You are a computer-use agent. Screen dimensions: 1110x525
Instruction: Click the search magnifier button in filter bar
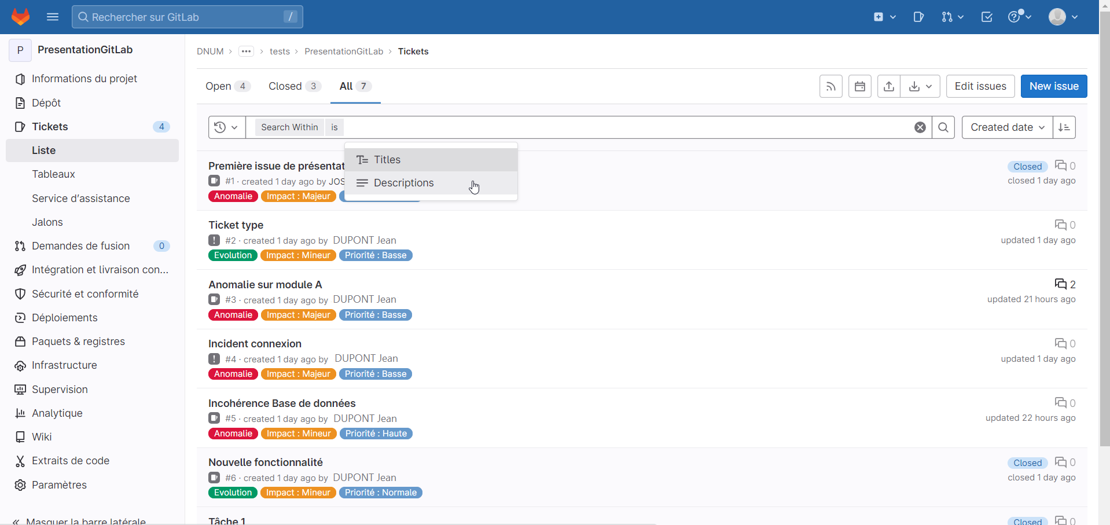click(x=943, y=127)
